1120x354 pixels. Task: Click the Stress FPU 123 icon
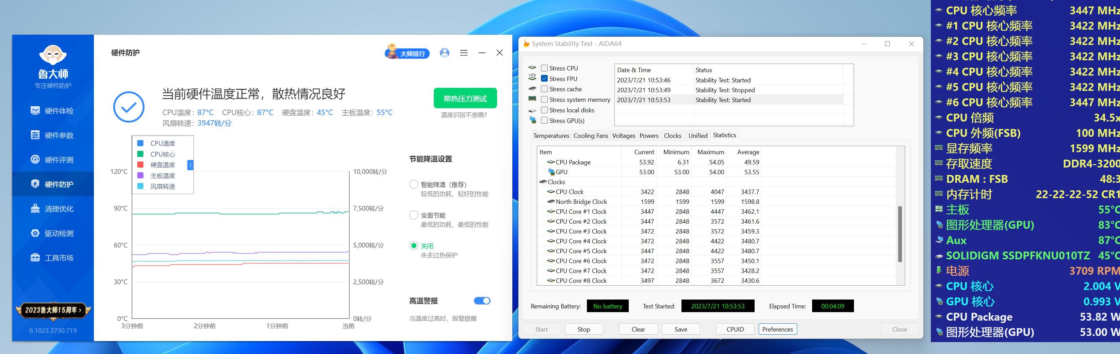532,77
